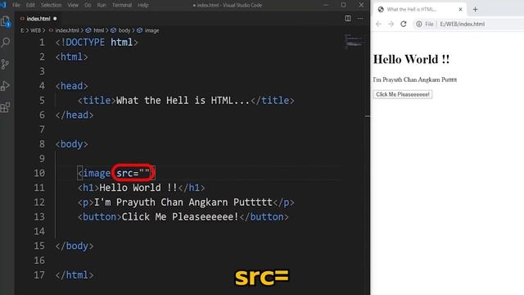Click unsaved dot on index.html tab
Viewport: 524px width, 295px height.
tap(55, 19)
